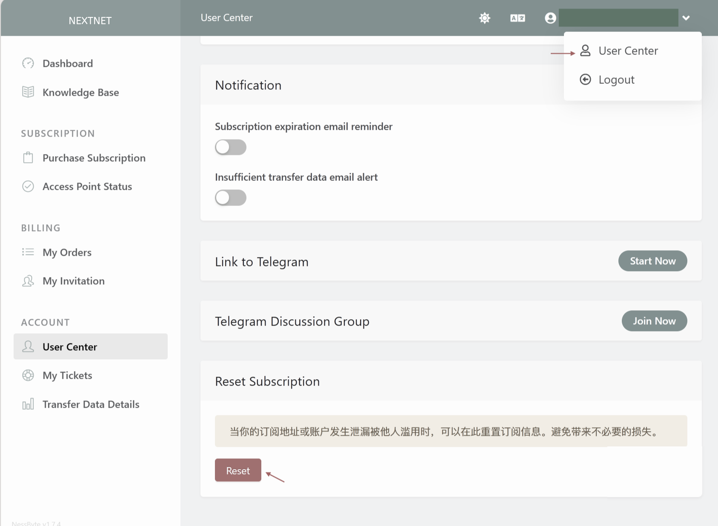The height and width of the screenshot is (526, 718).
Task: Click the User Center page title
Action: click(226, 18)
